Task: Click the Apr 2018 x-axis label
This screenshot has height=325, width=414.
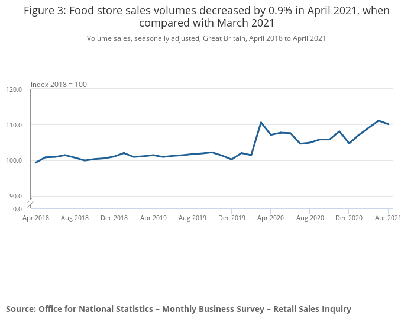Action: pyautogui.click(x=35, y=218)
